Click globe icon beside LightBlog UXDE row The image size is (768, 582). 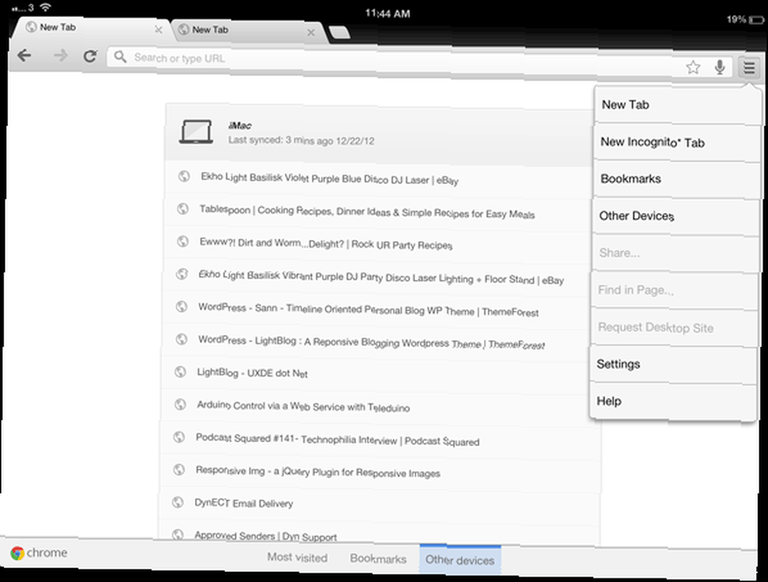point(180,371)
